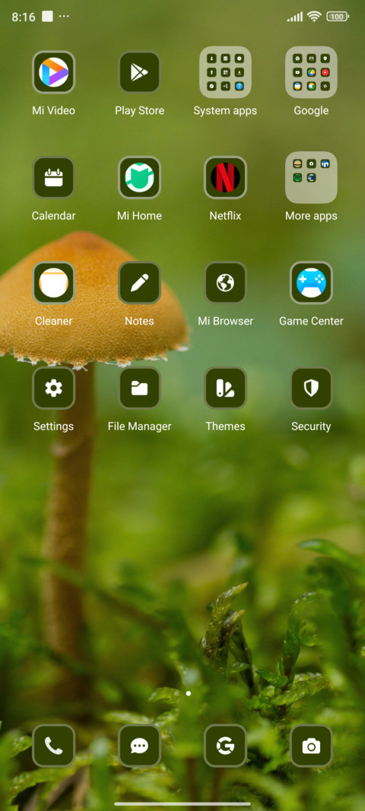
Task: Launch the Cleaner app
Action: (53, 283)
